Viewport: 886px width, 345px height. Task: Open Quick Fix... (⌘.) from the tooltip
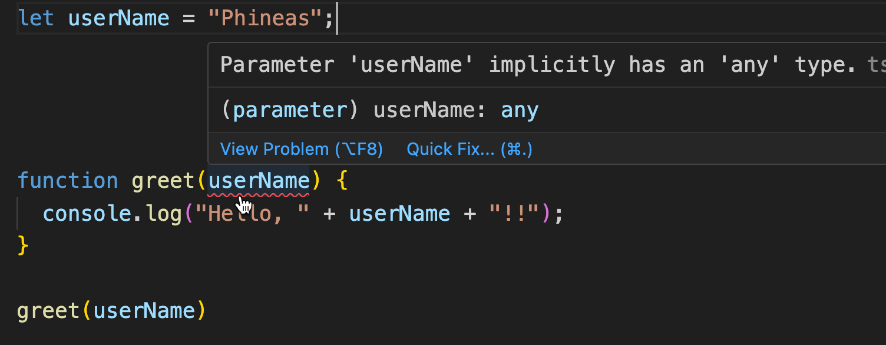pos(469,148)
